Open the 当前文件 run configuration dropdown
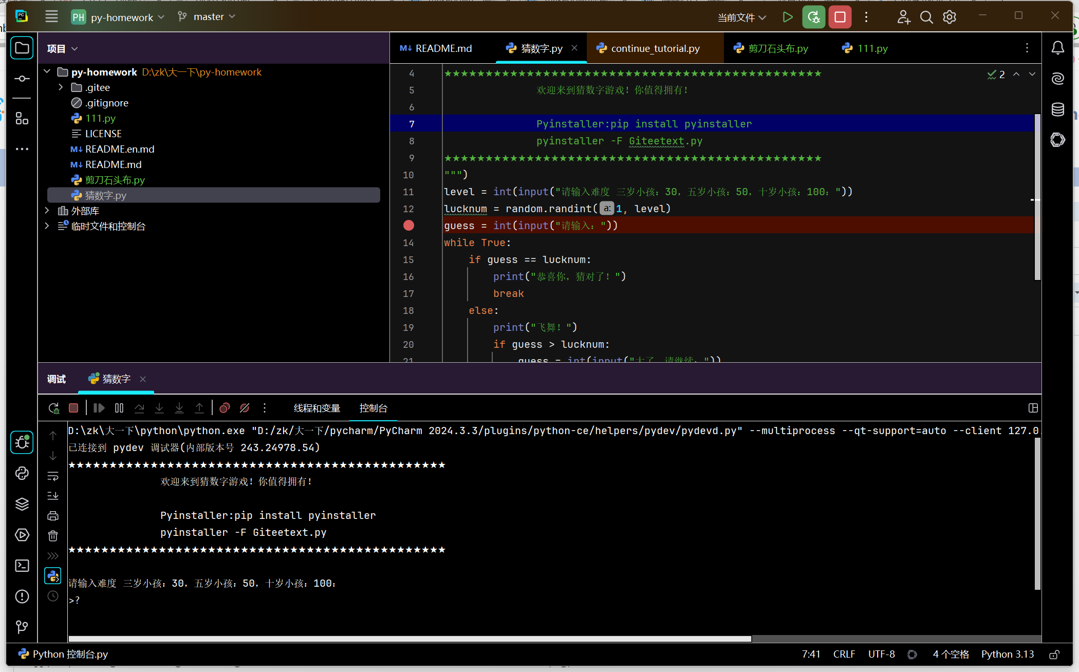This screenshot has height=672, width=1079. tap(741, 17)
